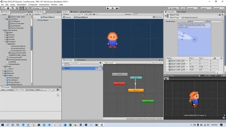Click the Step frame button
Viewport: 226px width, 127px height.
[x=117, y=8]
